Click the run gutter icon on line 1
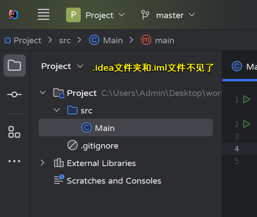 tap(247, 99)
